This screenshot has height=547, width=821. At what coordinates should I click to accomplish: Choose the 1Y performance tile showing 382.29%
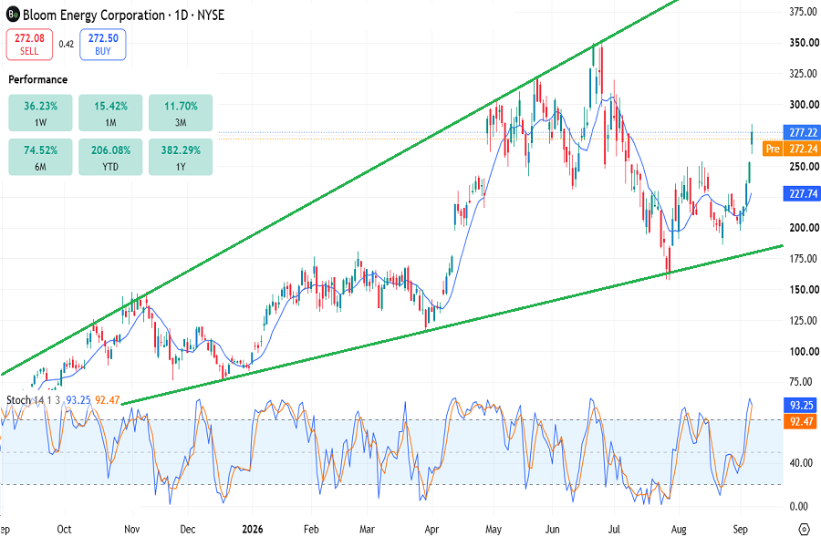coord(181,157)
